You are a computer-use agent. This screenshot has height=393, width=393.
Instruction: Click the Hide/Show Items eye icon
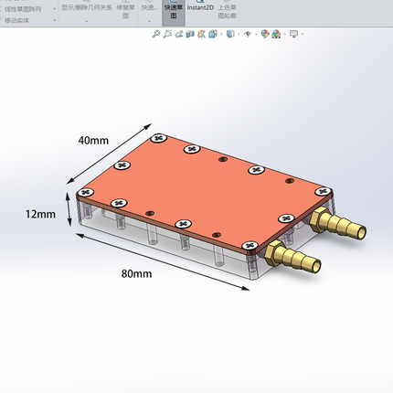(248, 34)
